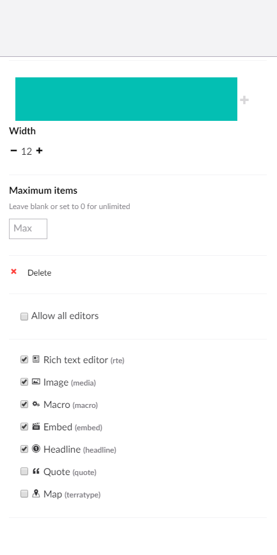Increase column width with the plus icon
277x555 pixels.
[x=39, y=151]
